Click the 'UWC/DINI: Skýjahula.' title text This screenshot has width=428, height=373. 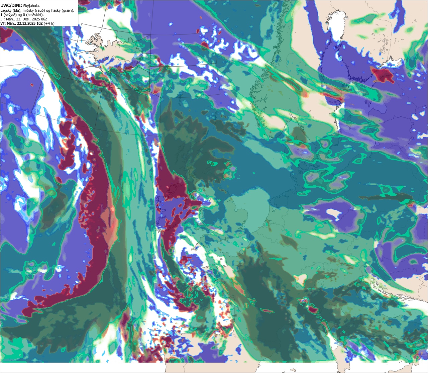tap(20, 6)
